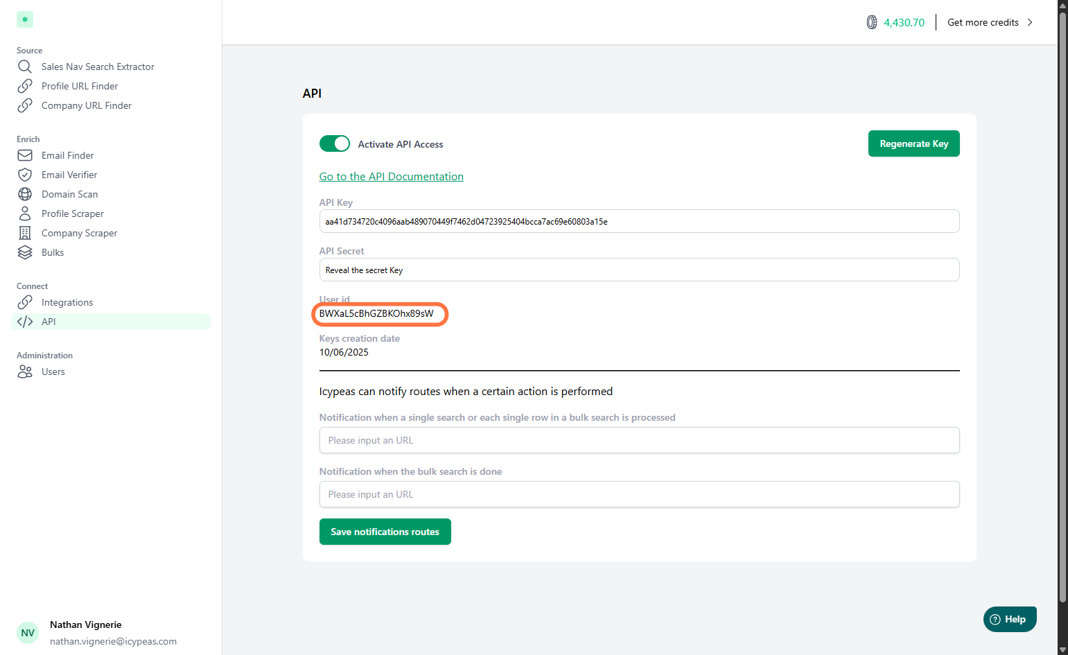Image resolution: width=1068 pixels, height=655 pixels.
Task: Click the Domain Scan globe icon
Action: pos(25,194)
